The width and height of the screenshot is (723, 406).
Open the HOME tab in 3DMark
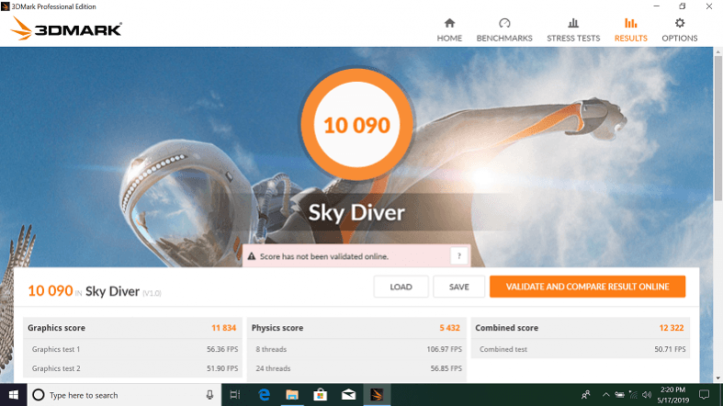tap(449, 30)
